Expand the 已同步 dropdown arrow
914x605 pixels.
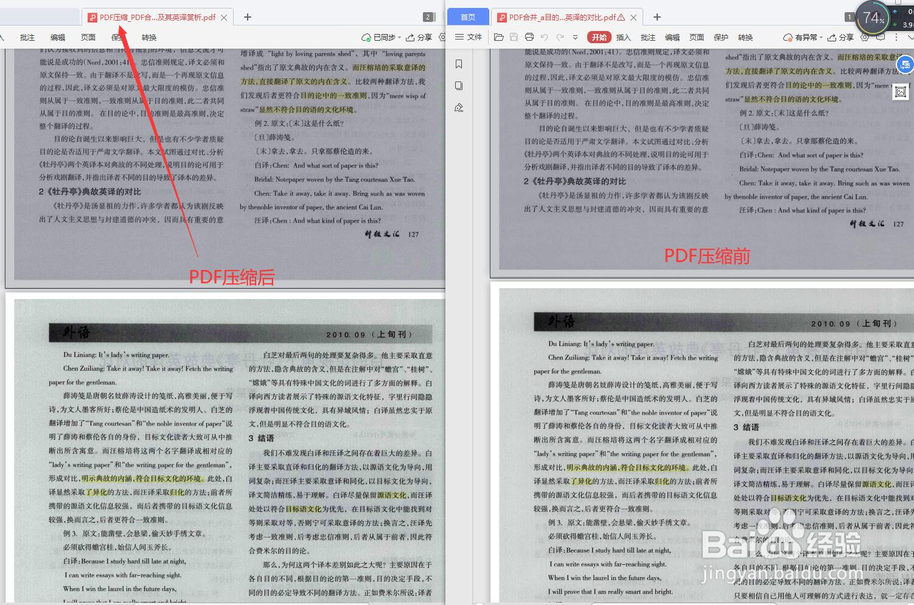click(x=400, y=37)
